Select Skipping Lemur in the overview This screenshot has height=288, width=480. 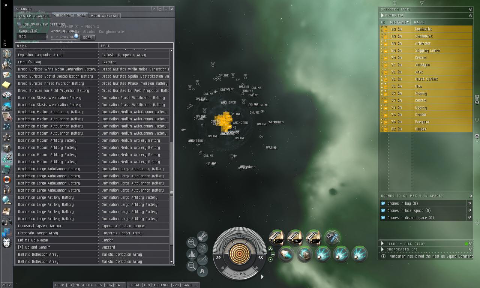[426, 51]
